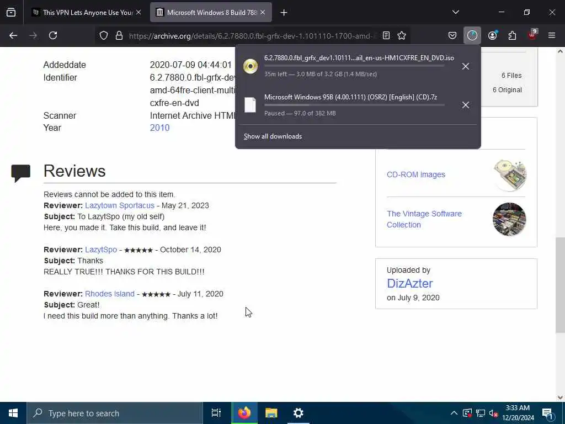Image resolution: width=565 pixels, height=424 pixels.
Task: Open the notification center icon
Action: point(547,413)
